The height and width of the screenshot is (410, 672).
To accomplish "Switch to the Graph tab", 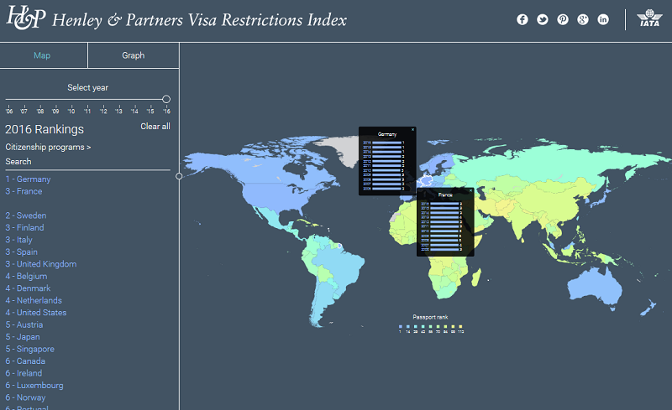I will [x=133, y=55].
